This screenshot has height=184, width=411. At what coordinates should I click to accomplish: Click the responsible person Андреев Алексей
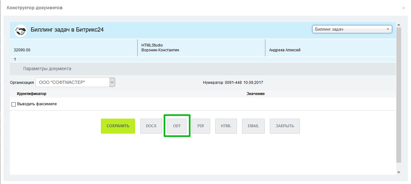[x=285, y=50]
